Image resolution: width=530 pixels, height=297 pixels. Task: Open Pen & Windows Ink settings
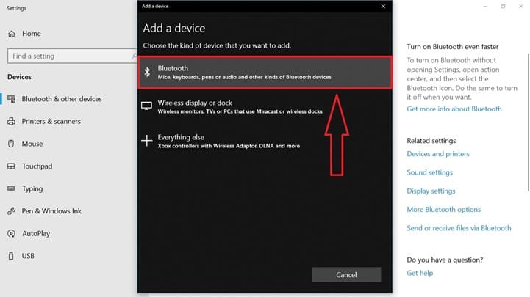[51, 211]
